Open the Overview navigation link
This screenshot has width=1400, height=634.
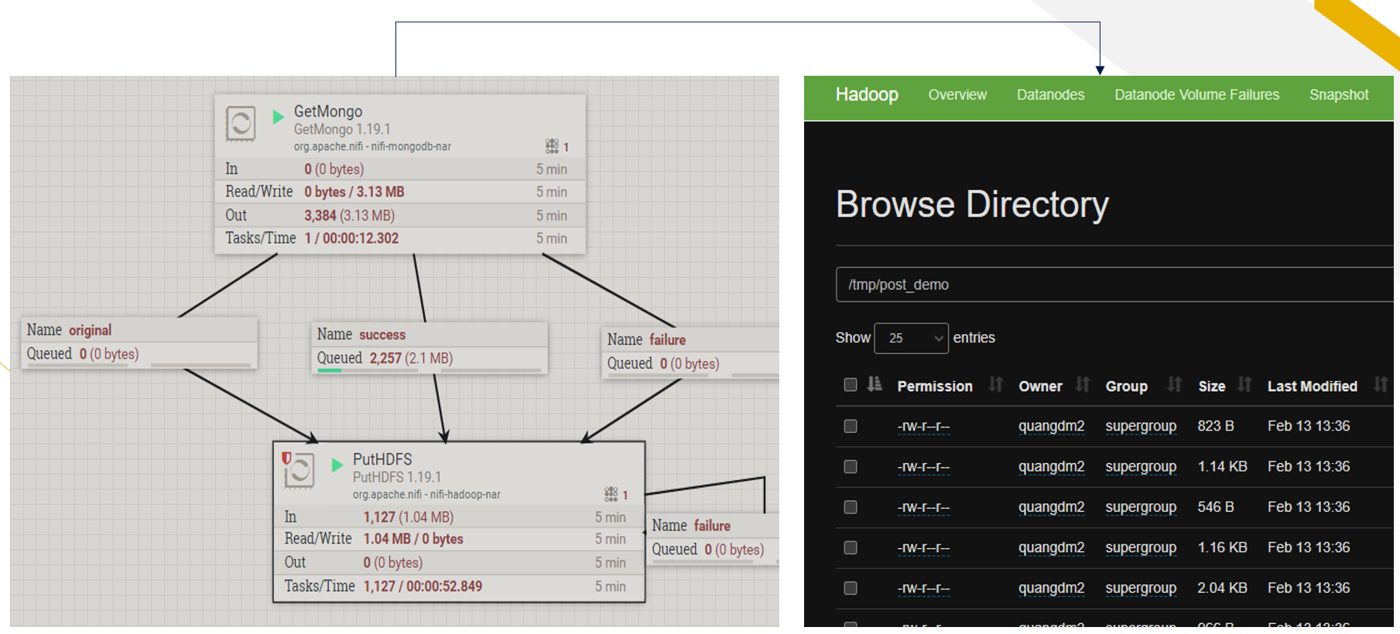click(x=957, y=95)
